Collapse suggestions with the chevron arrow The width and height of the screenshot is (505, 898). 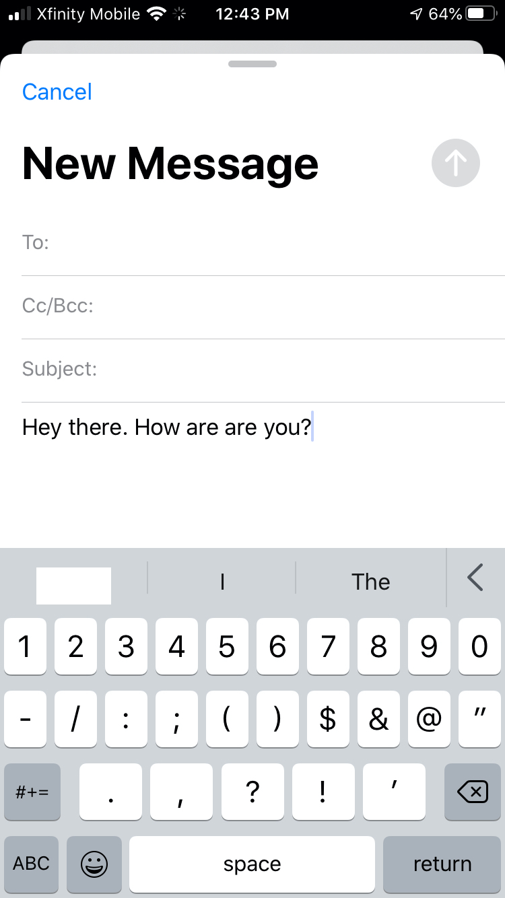click(475, 578)
